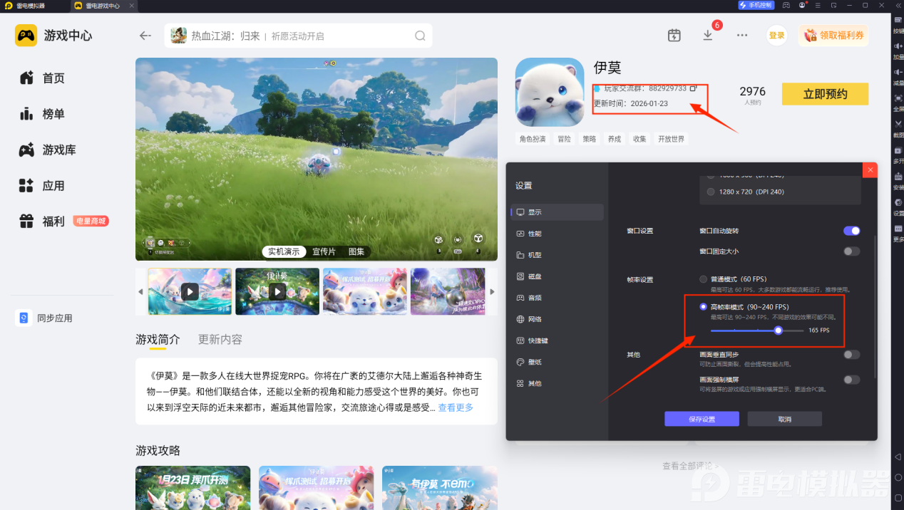
Task: Open 音频 settings tab
Action: click(x=557, y=298)
